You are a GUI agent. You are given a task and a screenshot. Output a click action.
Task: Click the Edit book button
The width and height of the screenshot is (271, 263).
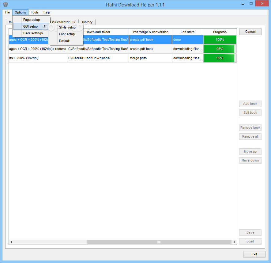[x=250, y=112]
